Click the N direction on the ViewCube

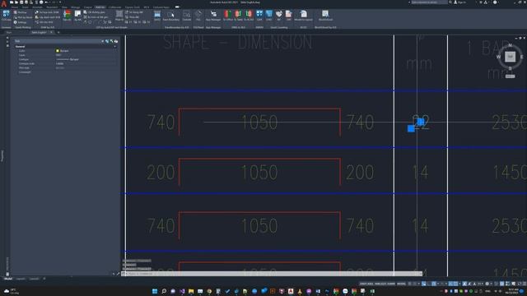(510, 45)
